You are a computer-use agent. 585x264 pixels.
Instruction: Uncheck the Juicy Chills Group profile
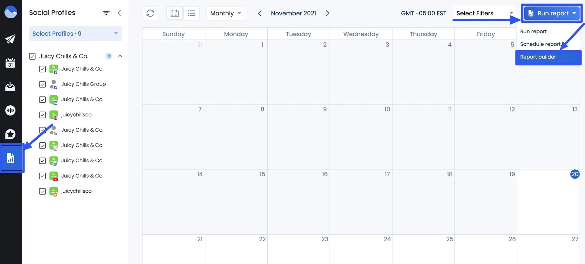pyautogui.click(x=42, y=84)
